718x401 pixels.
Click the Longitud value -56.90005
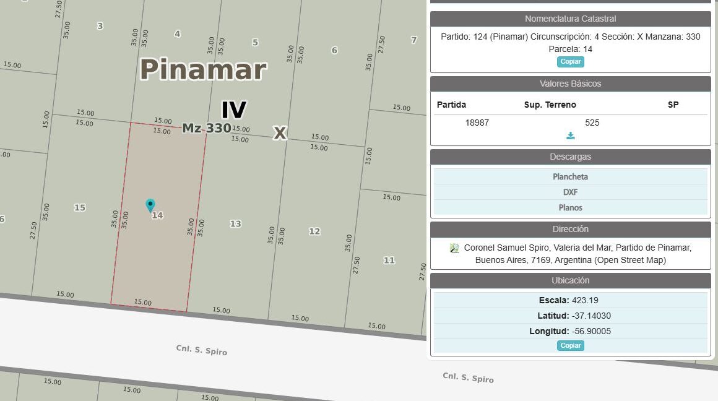[x=591, y=332]
